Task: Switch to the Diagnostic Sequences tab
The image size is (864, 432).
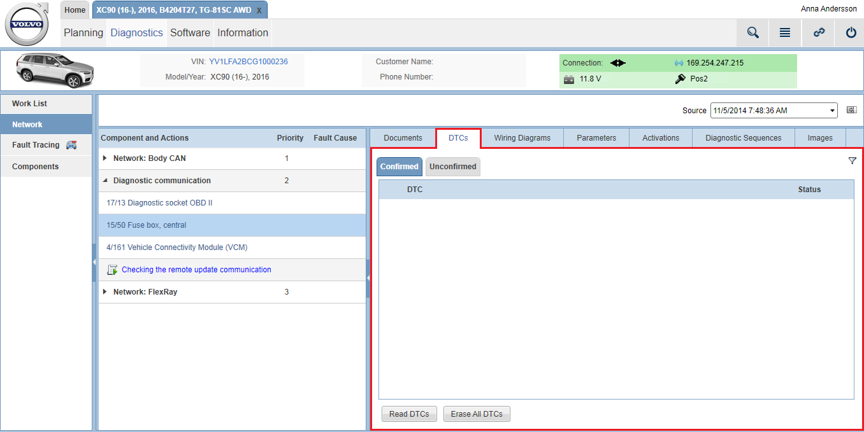Action: (x=744, y=138)
